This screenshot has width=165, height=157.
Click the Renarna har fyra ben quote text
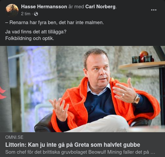click(54, 22)
